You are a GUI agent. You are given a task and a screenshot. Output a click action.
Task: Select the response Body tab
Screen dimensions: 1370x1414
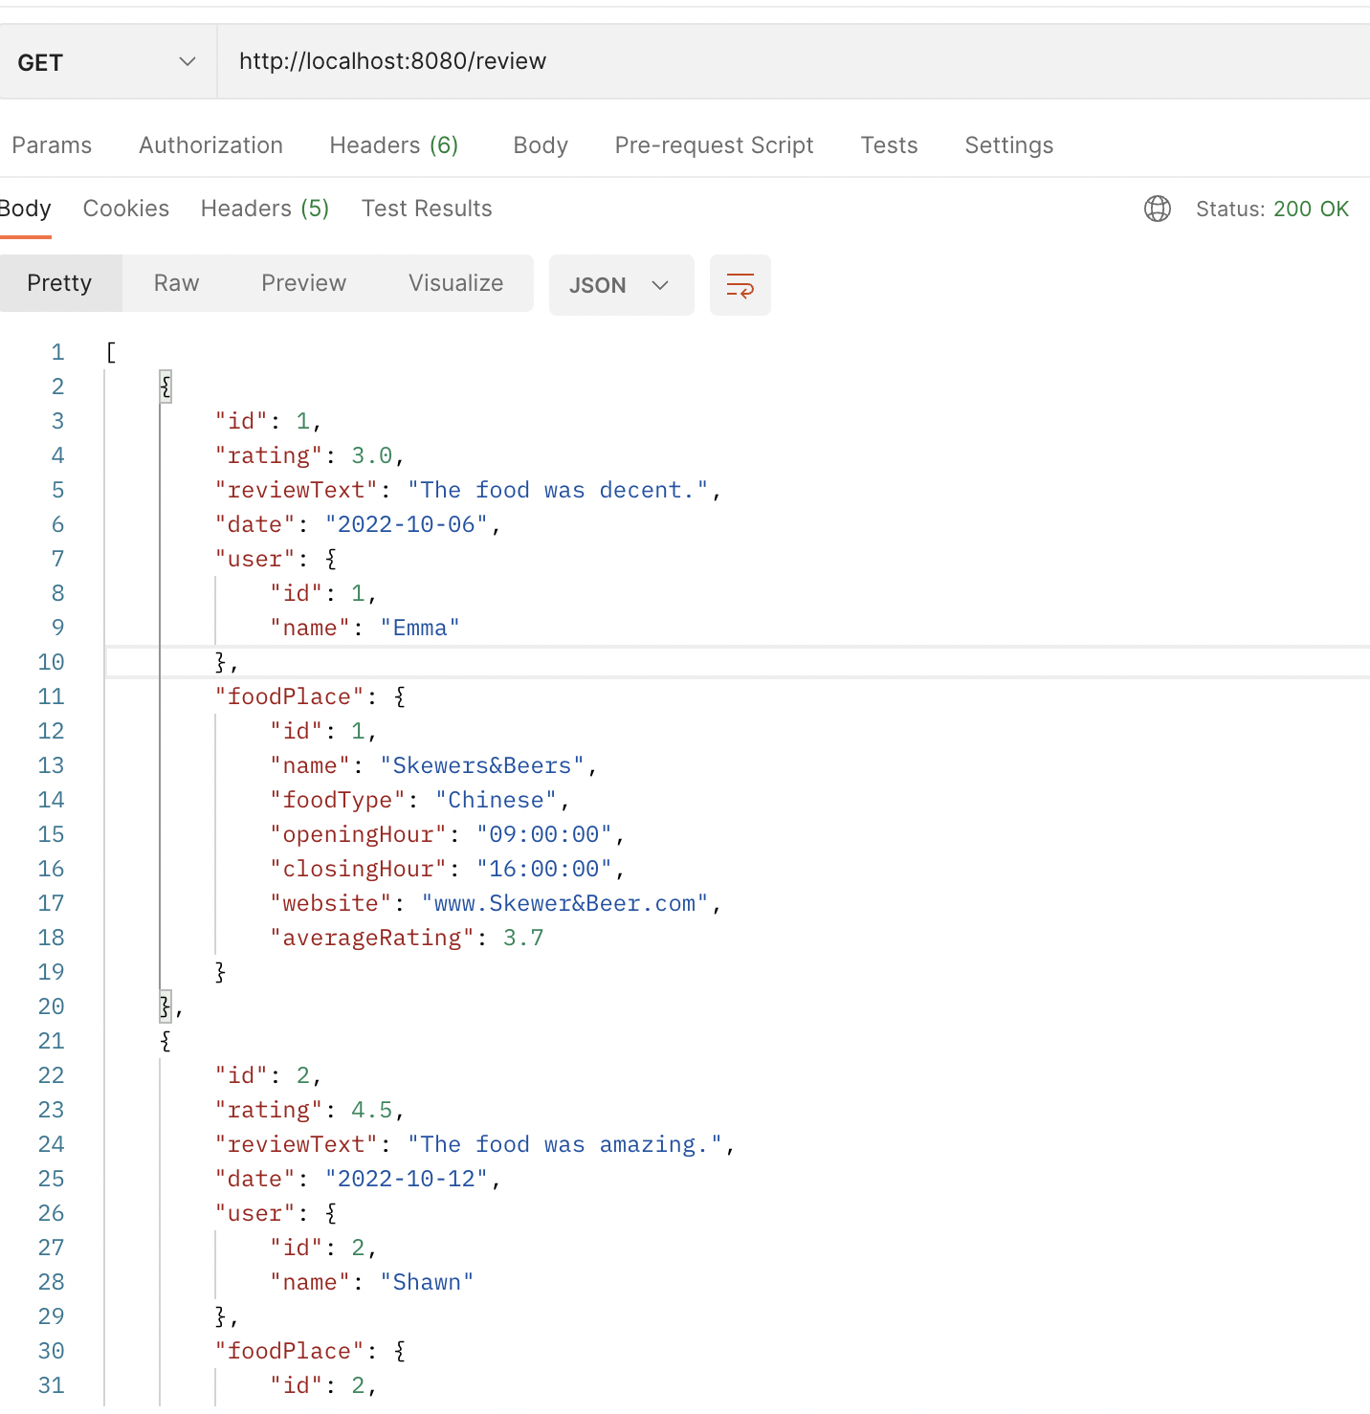pos(25,209)
